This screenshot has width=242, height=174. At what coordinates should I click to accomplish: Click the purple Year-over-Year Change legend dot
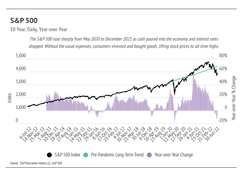point(149,155)
